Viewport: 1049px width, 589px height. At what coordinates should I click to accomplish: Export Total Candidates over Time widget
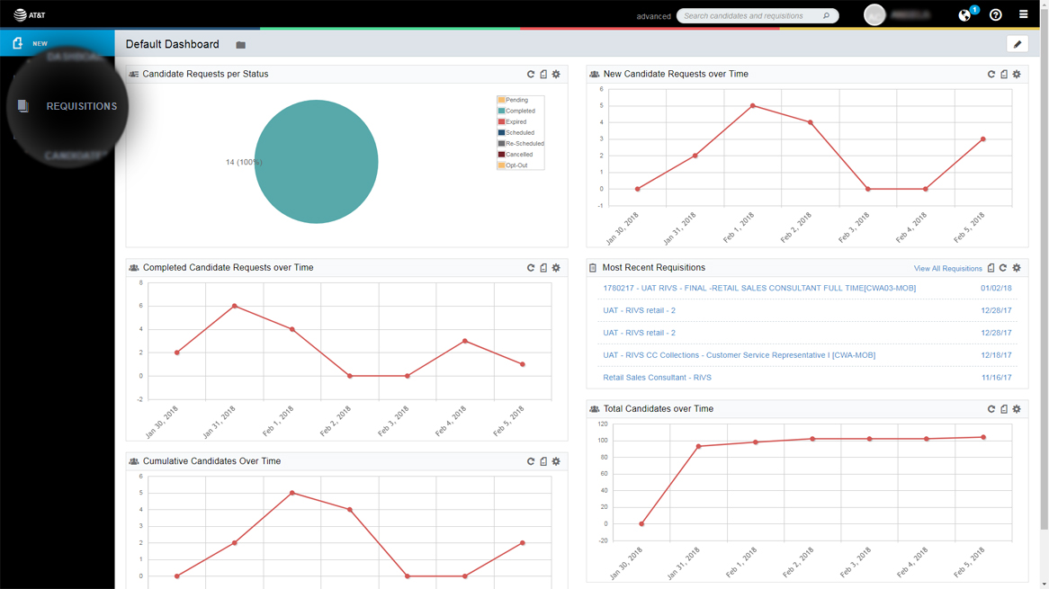(1004, 409)
